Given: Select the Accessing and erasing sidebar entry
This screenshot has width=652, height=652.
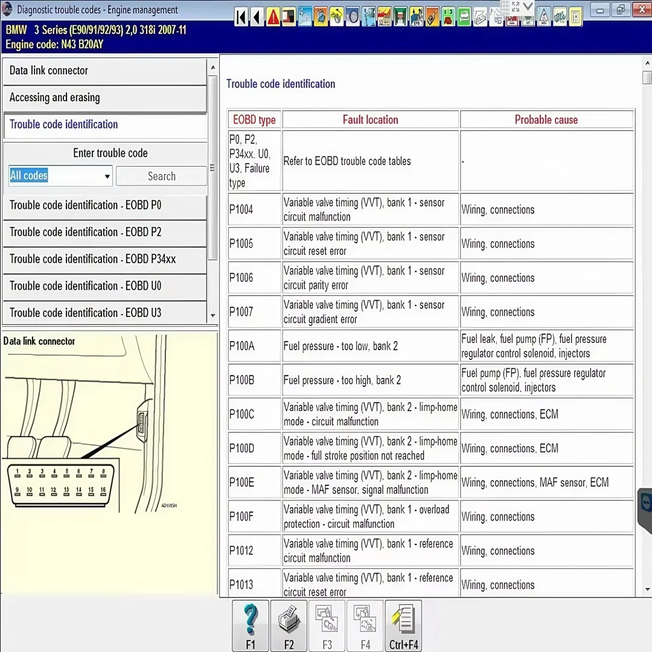Looking at the screenshot, I should tap(105, 97).
